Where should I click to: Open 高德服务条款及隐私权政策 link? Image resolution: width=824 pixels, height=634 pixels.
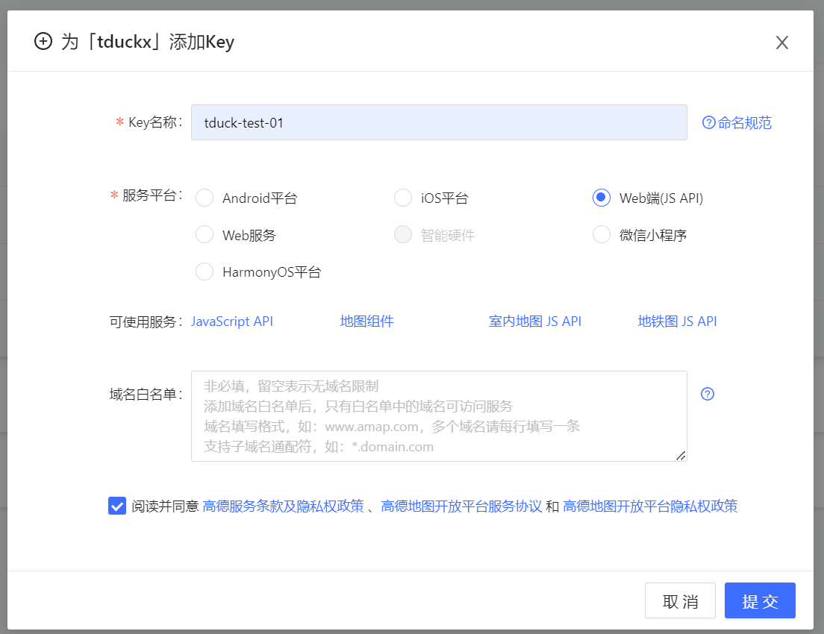coord(284,506)
